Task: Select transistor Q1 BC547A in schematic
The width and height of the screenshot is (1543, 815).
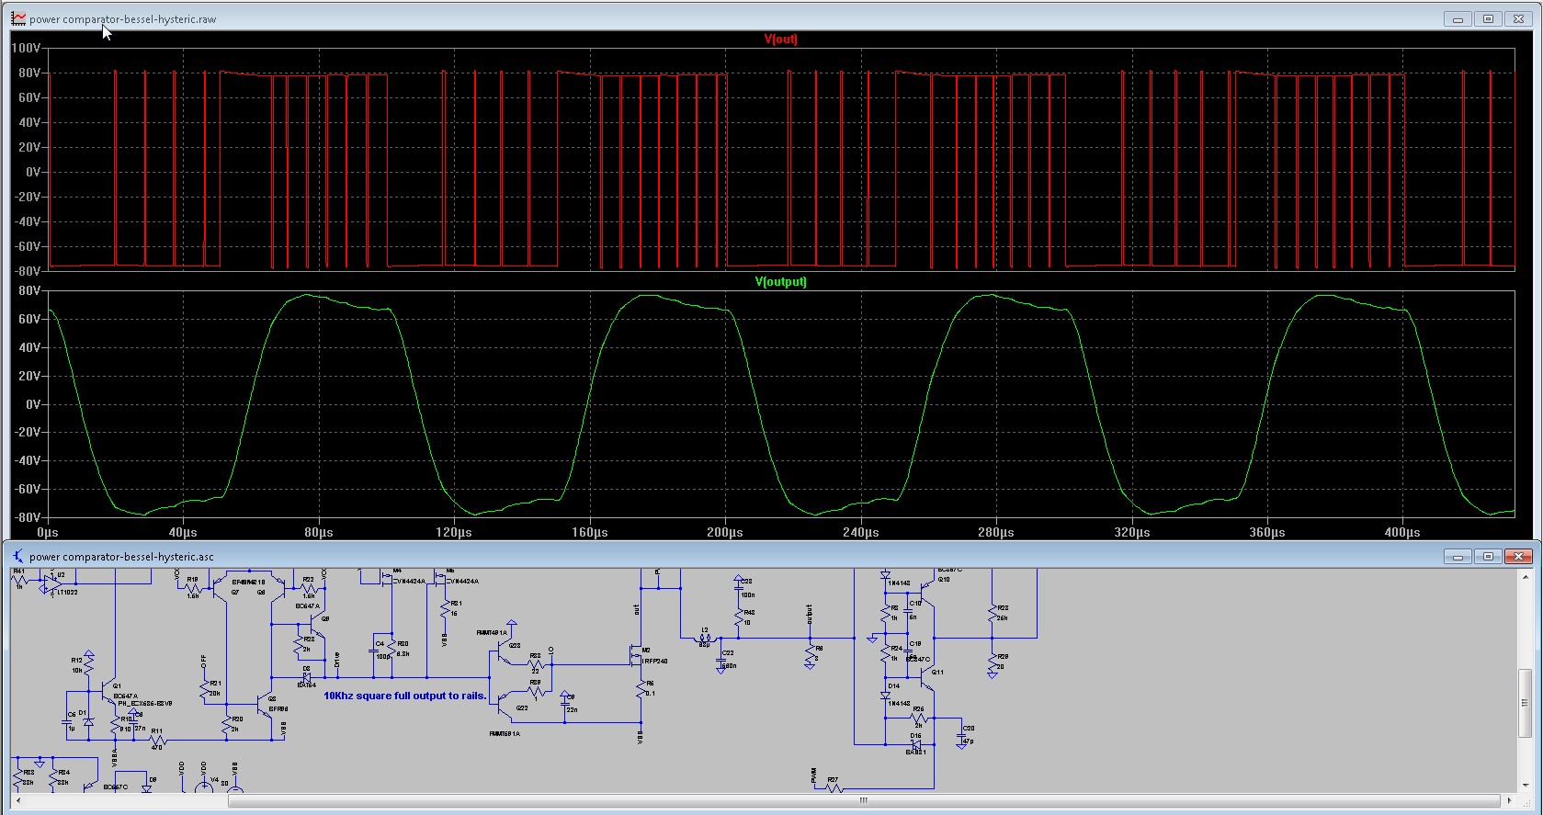Action: tap(108, 691)
